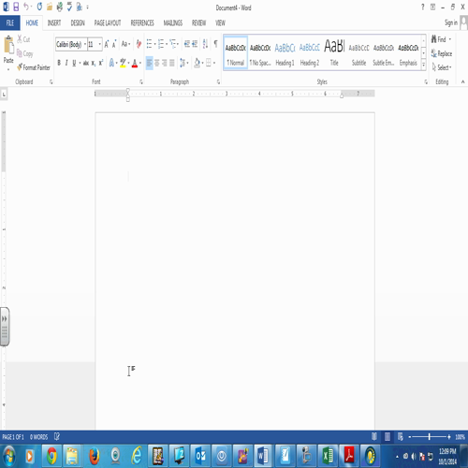Open the Line and Paragraph Spacing dropdown
Screen dimensions: 468x468
point(184,63)
